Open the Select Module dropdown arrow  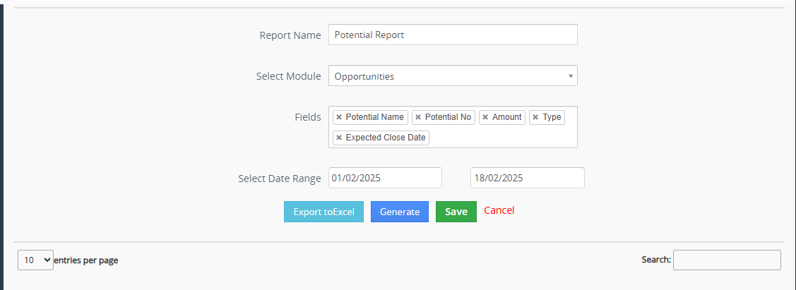click(570, 76)
